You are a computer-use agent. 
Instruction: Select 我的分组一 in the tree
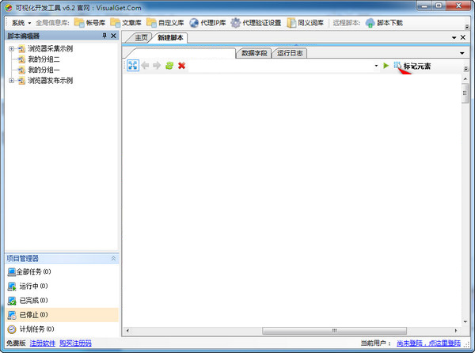[44, 70]
